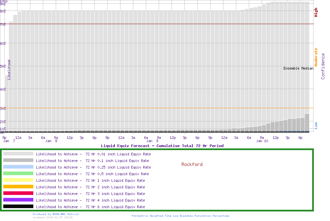The image size is (330, 221).
Task: Click the orange 2 inch legend swatch
Action: tap(18, 187)
